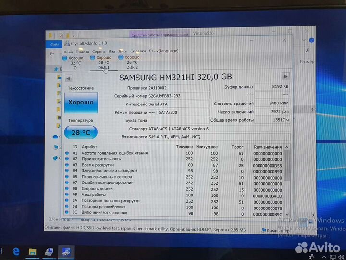
Task: Select the Часы работы attribute row
Action: [x=174, y=195]
